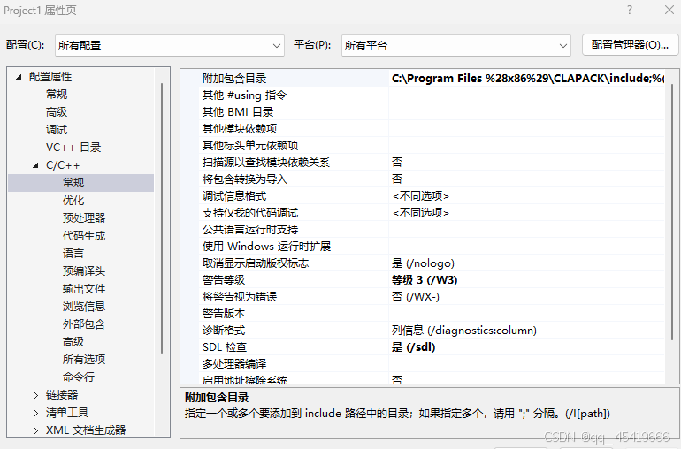The width and height of the screenshot is (681, 449).
Task: Click the property grid vertical scrollbar
Action: tap(672, 211)
